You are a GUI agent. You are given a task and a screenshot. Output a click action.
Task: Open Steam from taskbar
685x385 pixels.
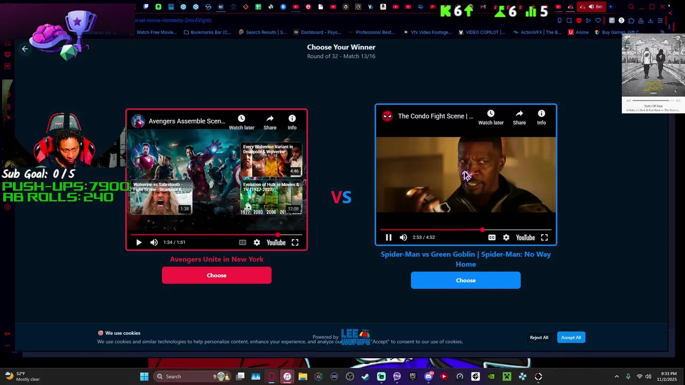(366, 376)
